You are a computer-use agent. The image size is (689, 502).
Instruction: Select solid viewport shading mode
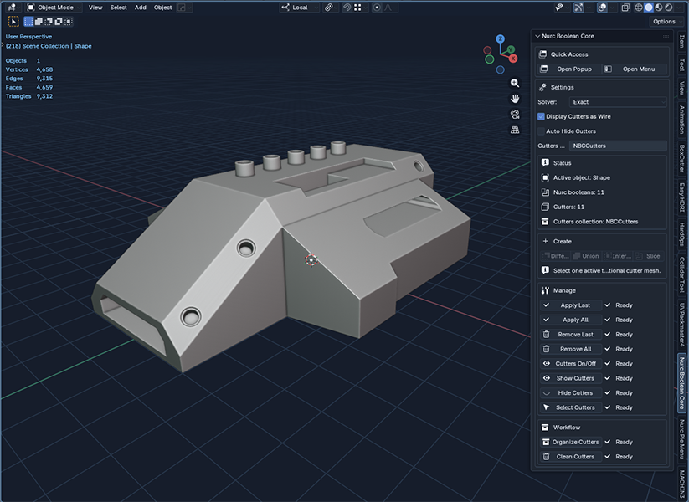649,8
